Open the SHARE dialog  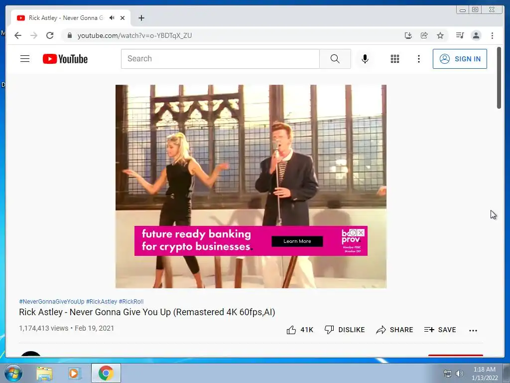click(394, 330)
